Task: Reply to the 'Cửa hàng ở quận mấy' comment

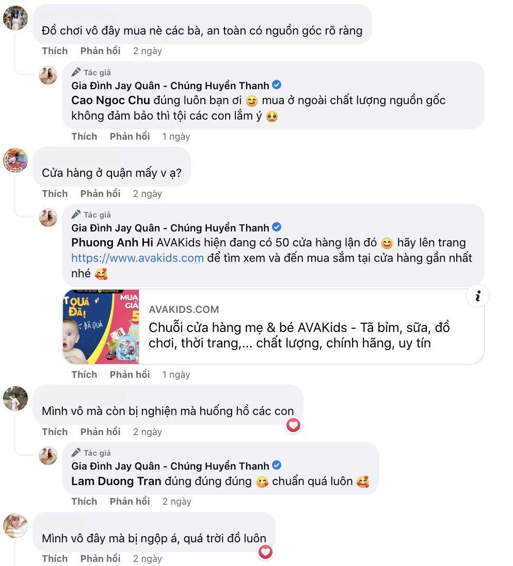Action: coord(101,194)
